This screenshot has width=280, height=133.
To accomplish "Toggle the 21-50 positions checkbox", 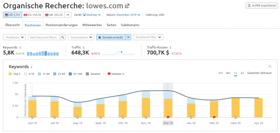I will [55, 74].
